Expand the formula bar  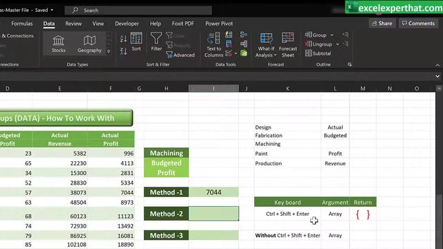[437, 76]
